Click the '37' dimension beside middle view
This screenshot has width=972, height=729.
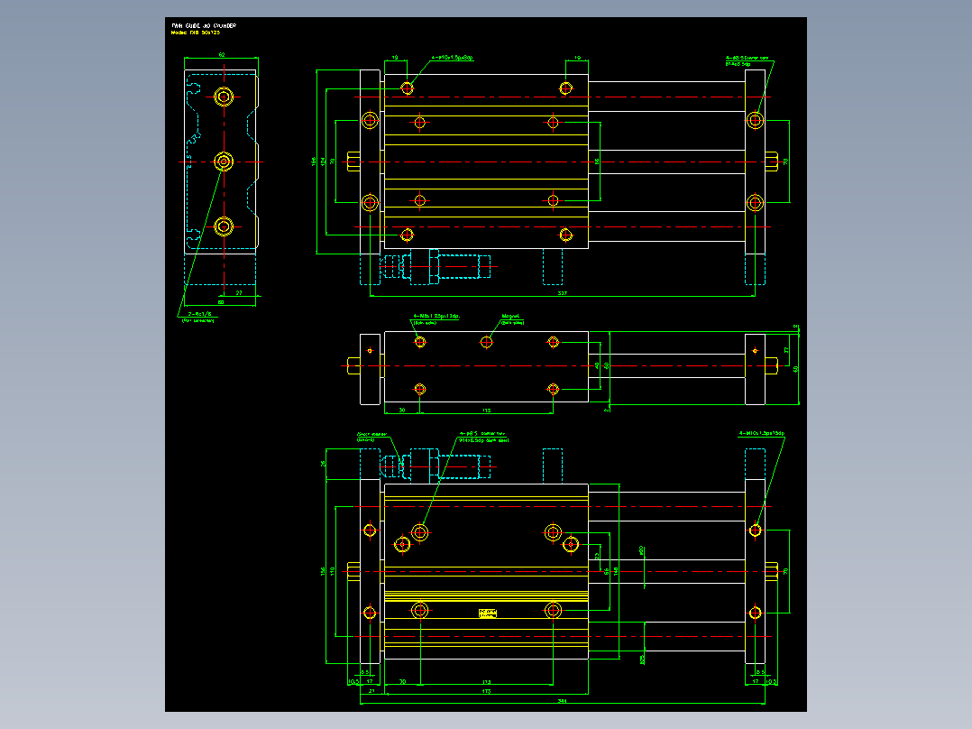(x=786, y=350)
